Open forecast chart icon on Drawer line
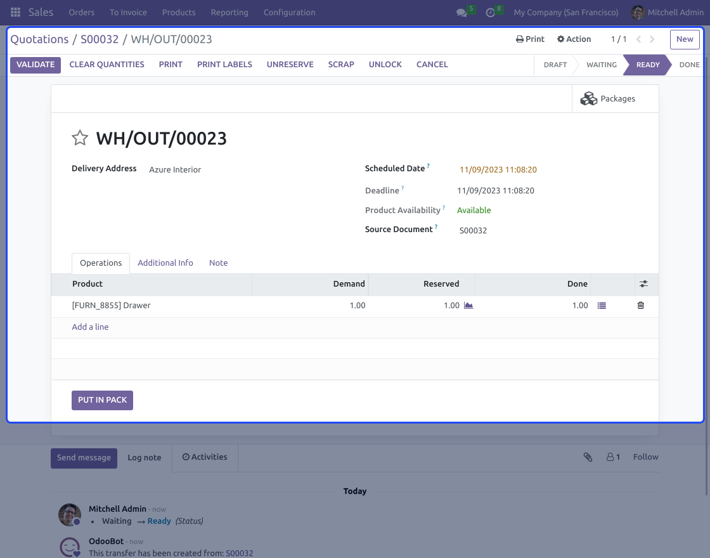The width and height of the screenshot is (710, 558). [468, 306]
